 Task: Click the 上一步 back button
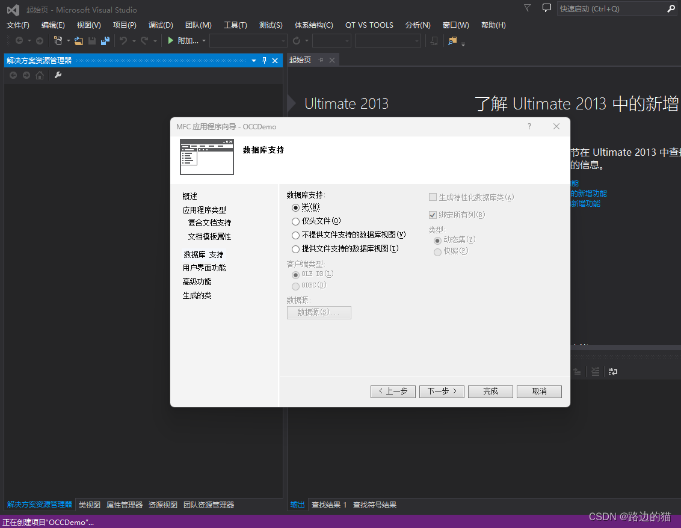393,391
